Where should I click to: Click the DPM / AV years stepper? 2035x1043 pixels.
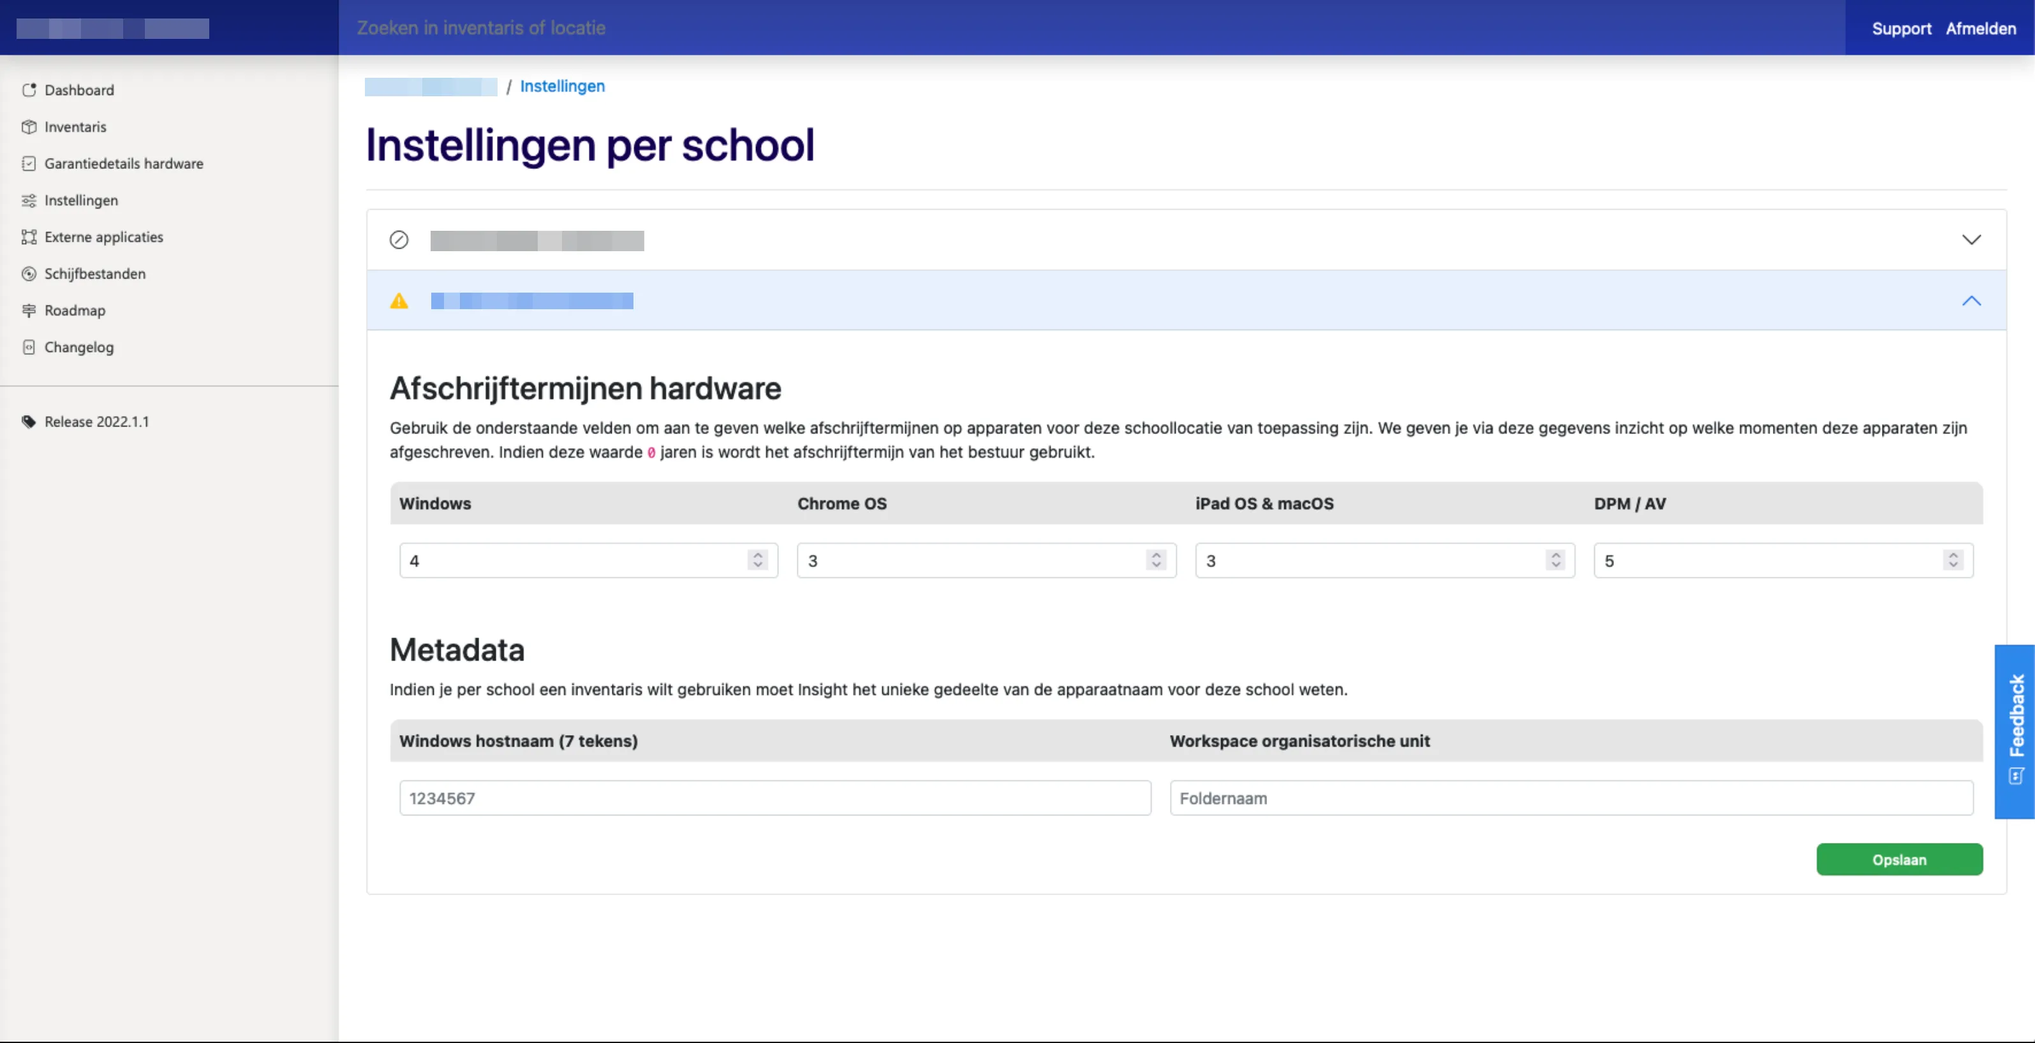click(x=1953, y=560)
